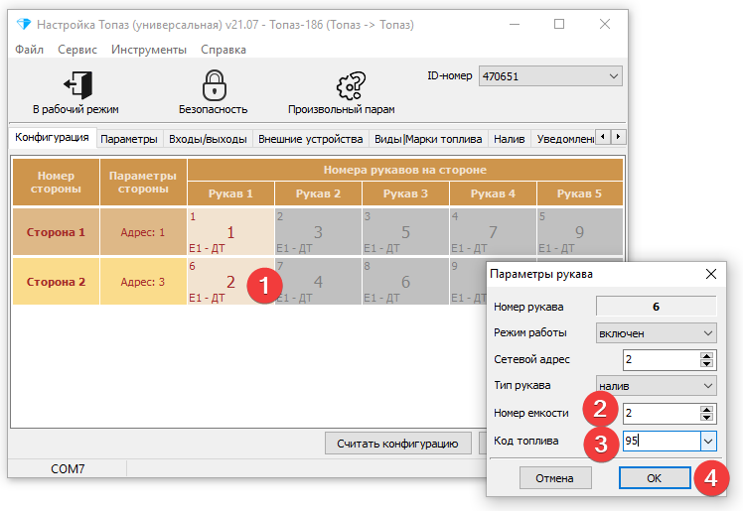Select hose cell 3 under Рукав 2
This screenshot has width=743, height=511.
318,232
